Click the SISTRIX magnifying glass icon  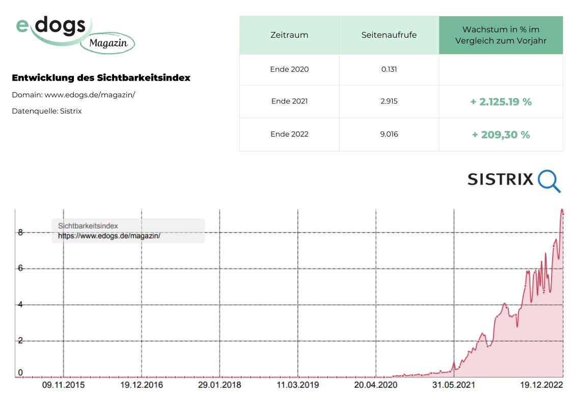[549, 181]
